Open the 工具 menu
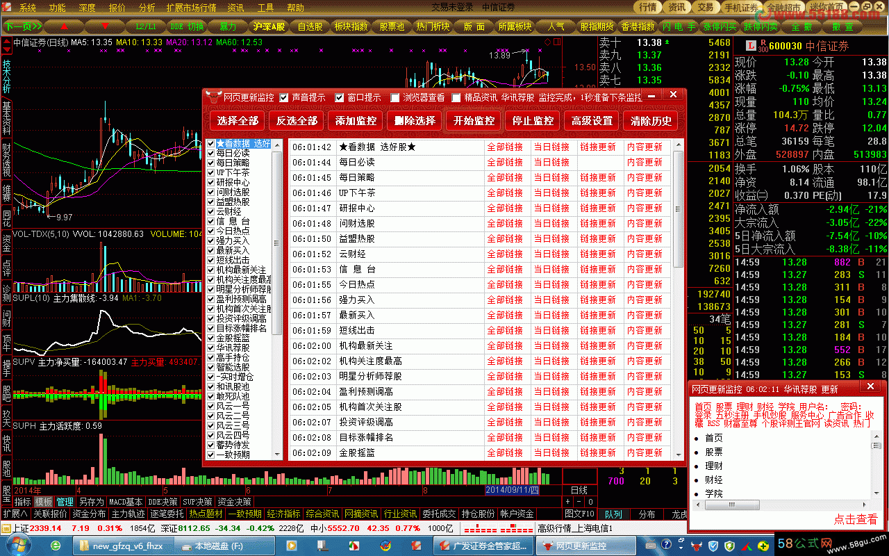The image size is (889, 556). coord(266,8)
